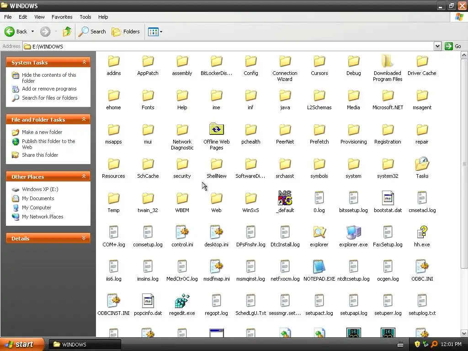Collapse the Other Places panel
Viewport: 468px width, 351px height.
(84, 176)
